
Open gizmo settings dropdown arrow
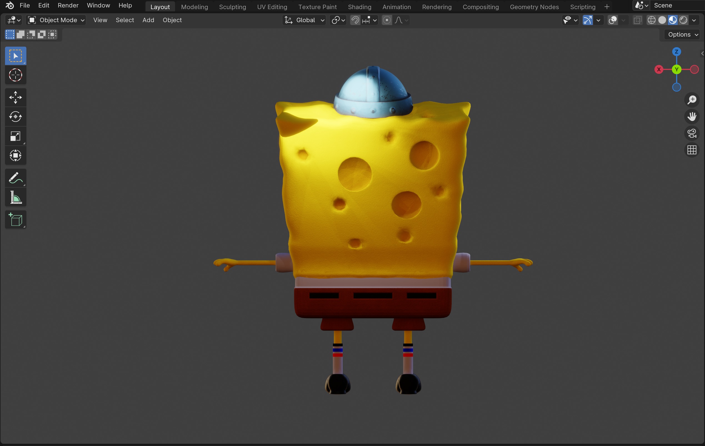(x=598, y=20)
